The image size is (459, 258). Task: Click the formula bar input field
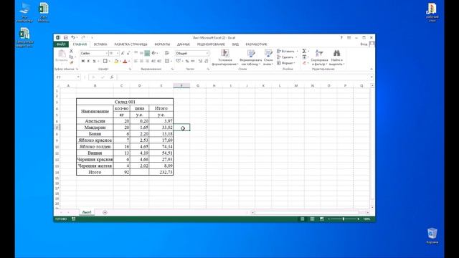[x=244, y=77]
